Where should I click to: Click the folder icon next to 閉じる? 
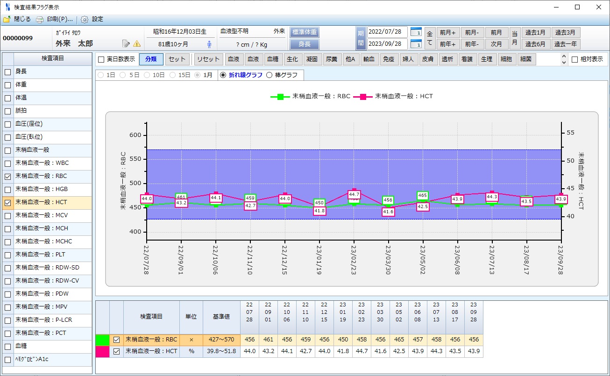pyautogui.click(x=7, y=20)
